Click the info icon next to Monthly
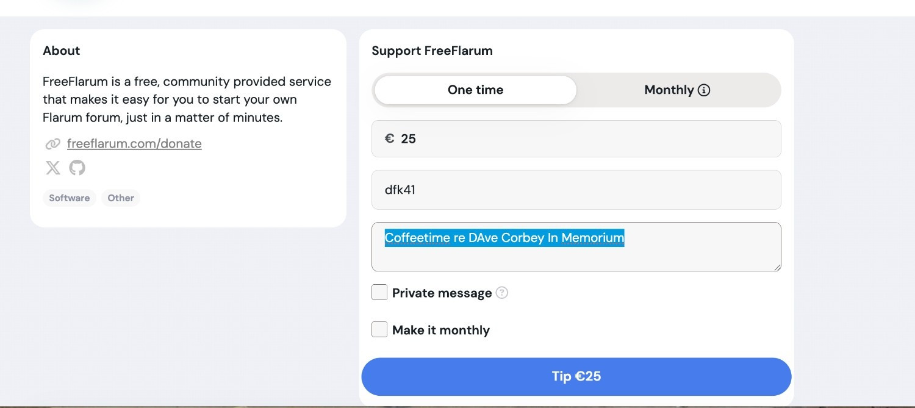This screenshot has width=915, height=408. point(704,90)
